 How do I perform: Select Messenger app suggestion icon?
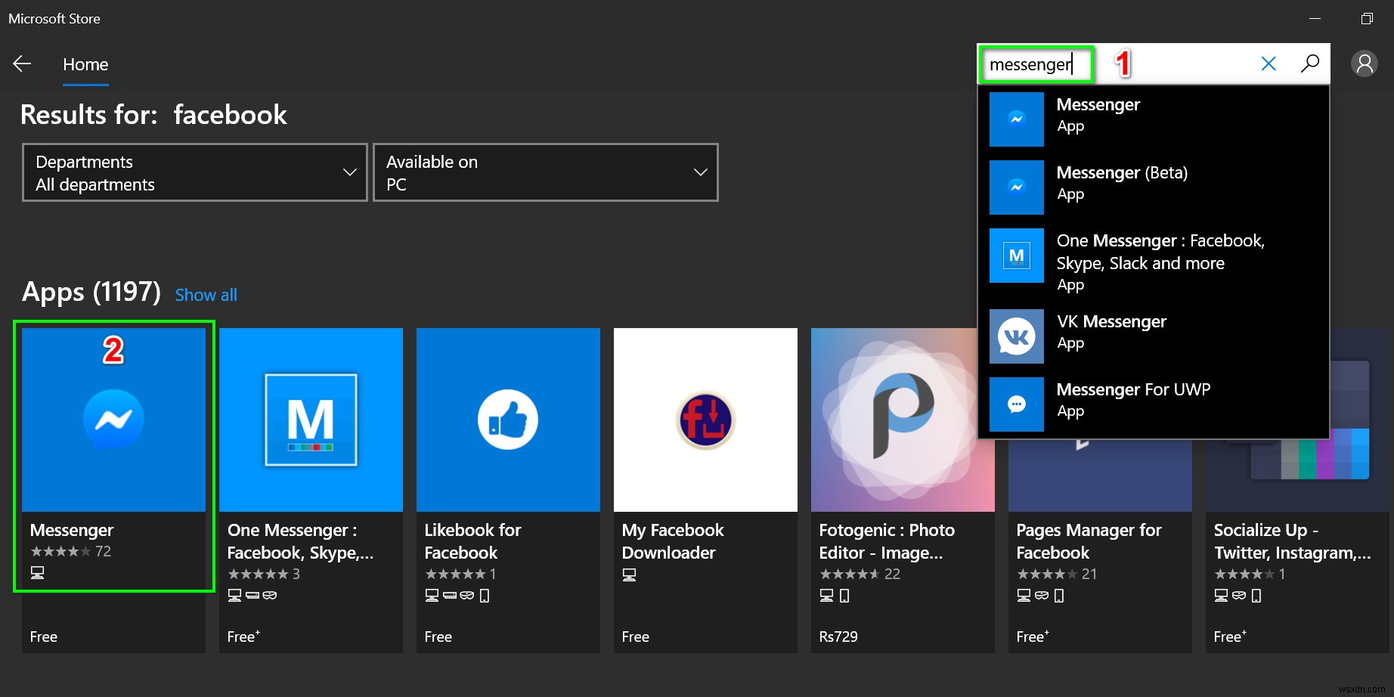click(x=1016, y=119)
